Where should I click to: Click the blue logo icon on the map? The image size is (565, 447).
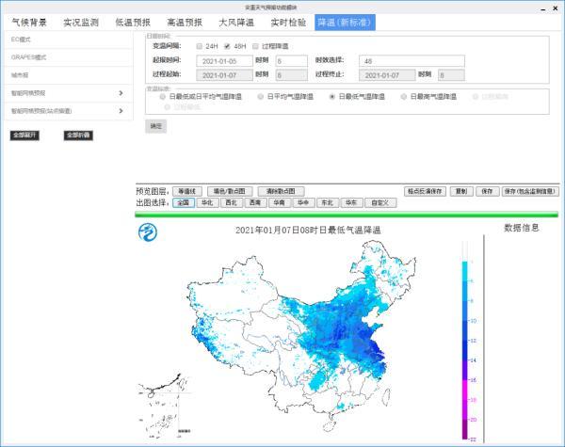pos(149,232)
